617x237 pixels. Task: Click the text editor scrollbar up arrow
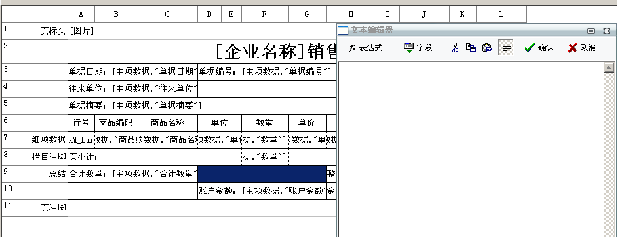click(609, 67)
